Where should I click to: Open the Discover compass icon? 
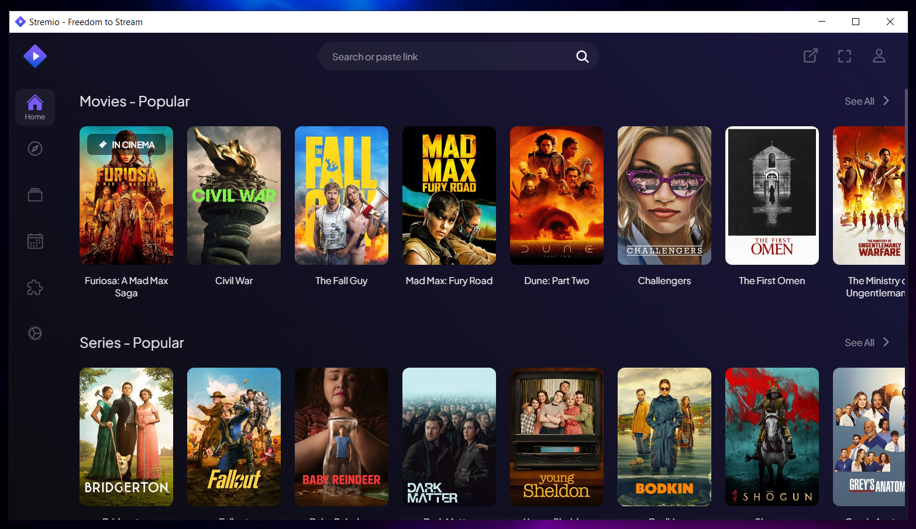pyautogui.click(x=35, y=148)
